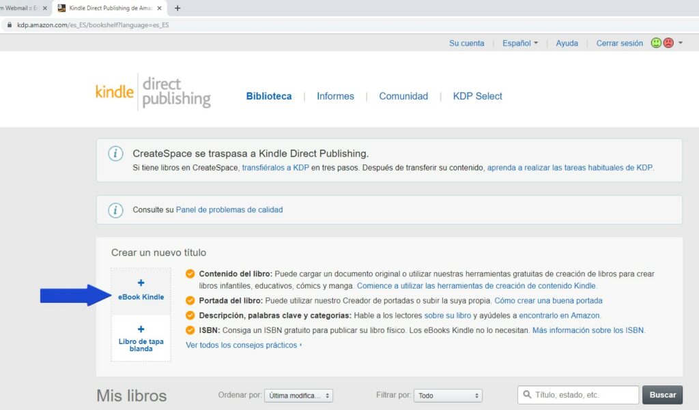Click the green happy face feedback icon

[656, 43]
